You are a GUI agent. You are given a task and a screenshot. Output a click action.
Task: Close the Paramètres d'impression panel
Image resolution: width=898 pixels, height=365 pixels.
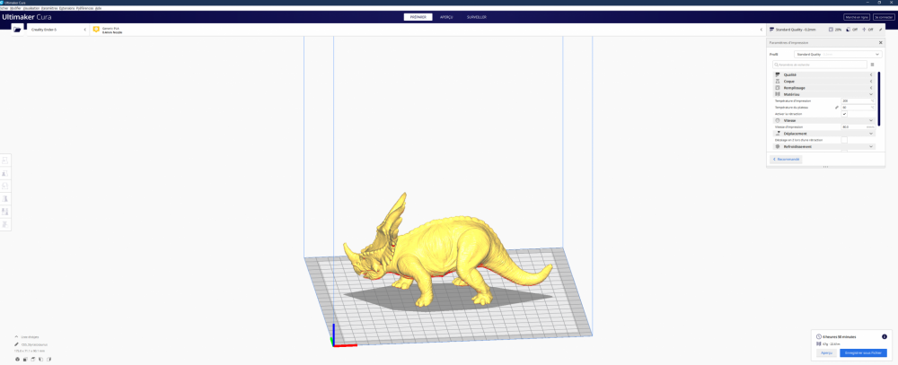click(x=881, y=42)
